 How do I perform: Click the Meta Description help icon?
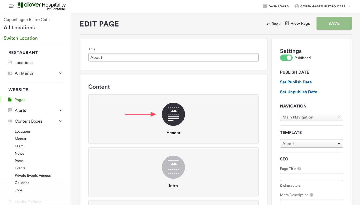pyautogui.click(x=312, y=195)
